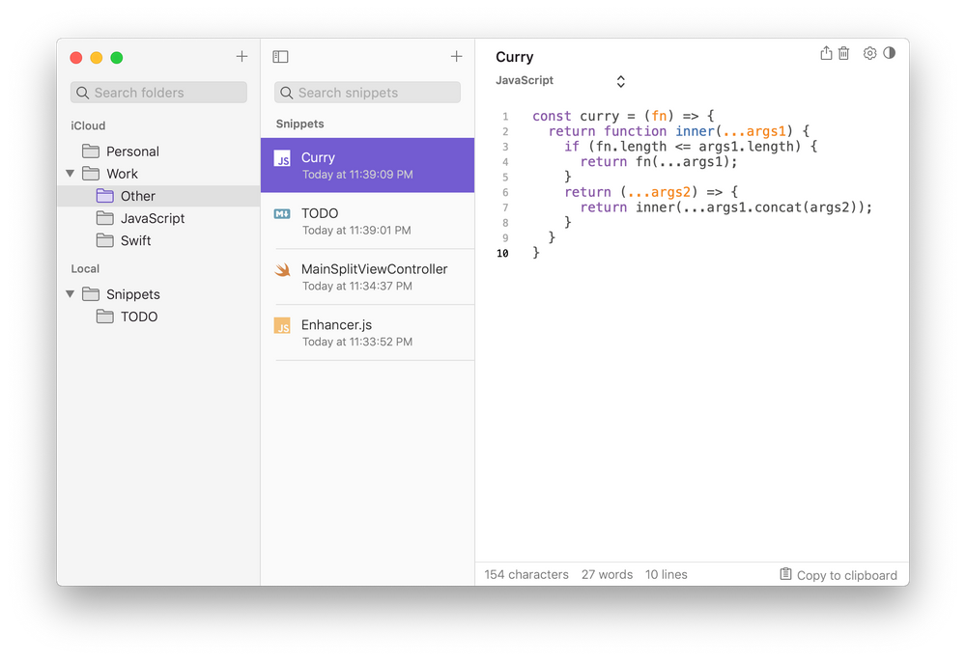
Task: Select the TODO folder under Snippets
Action: (159, 317)
